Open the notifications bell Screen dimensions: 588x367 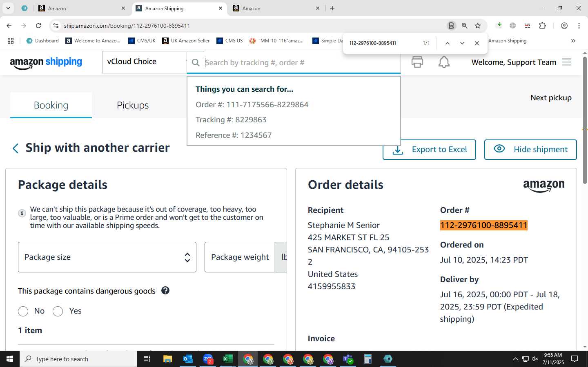click(444, 62)
